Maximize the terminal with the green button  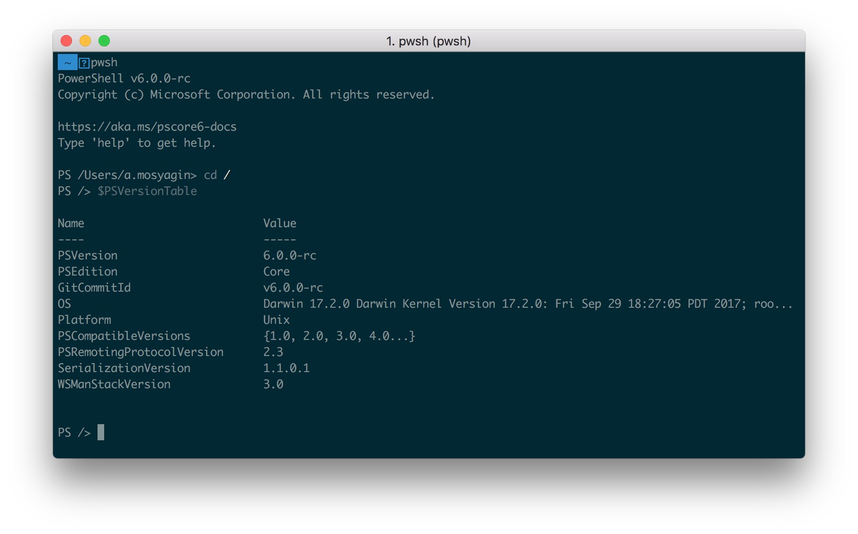pyautogui.click(x=104, y=41)
